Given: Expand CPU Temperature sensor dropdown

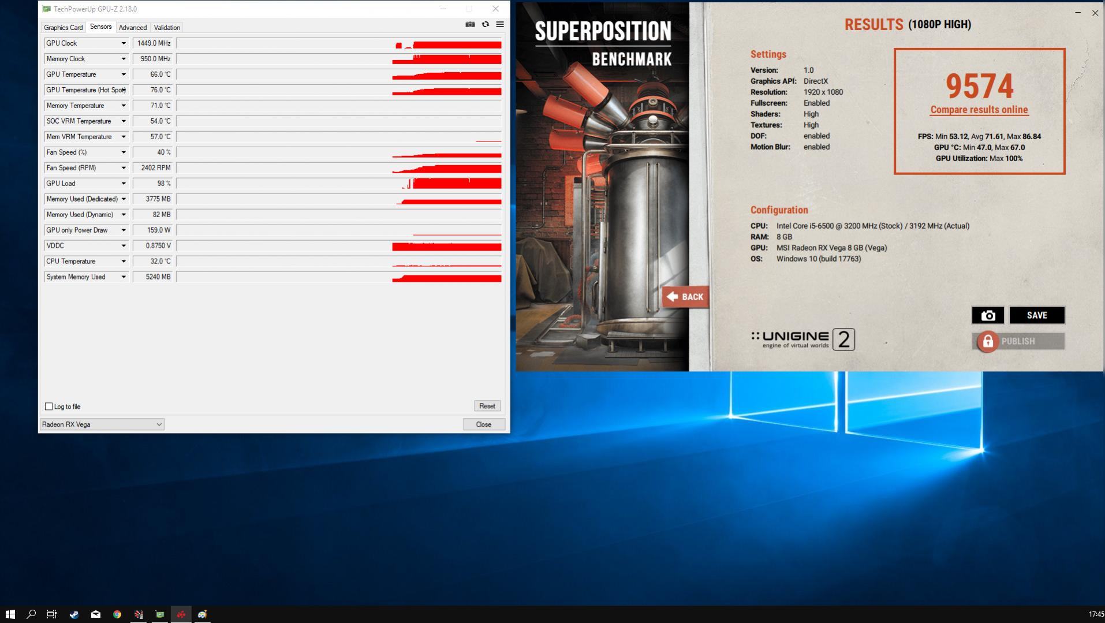Looking at the screenshot, I should click(124, 262).
